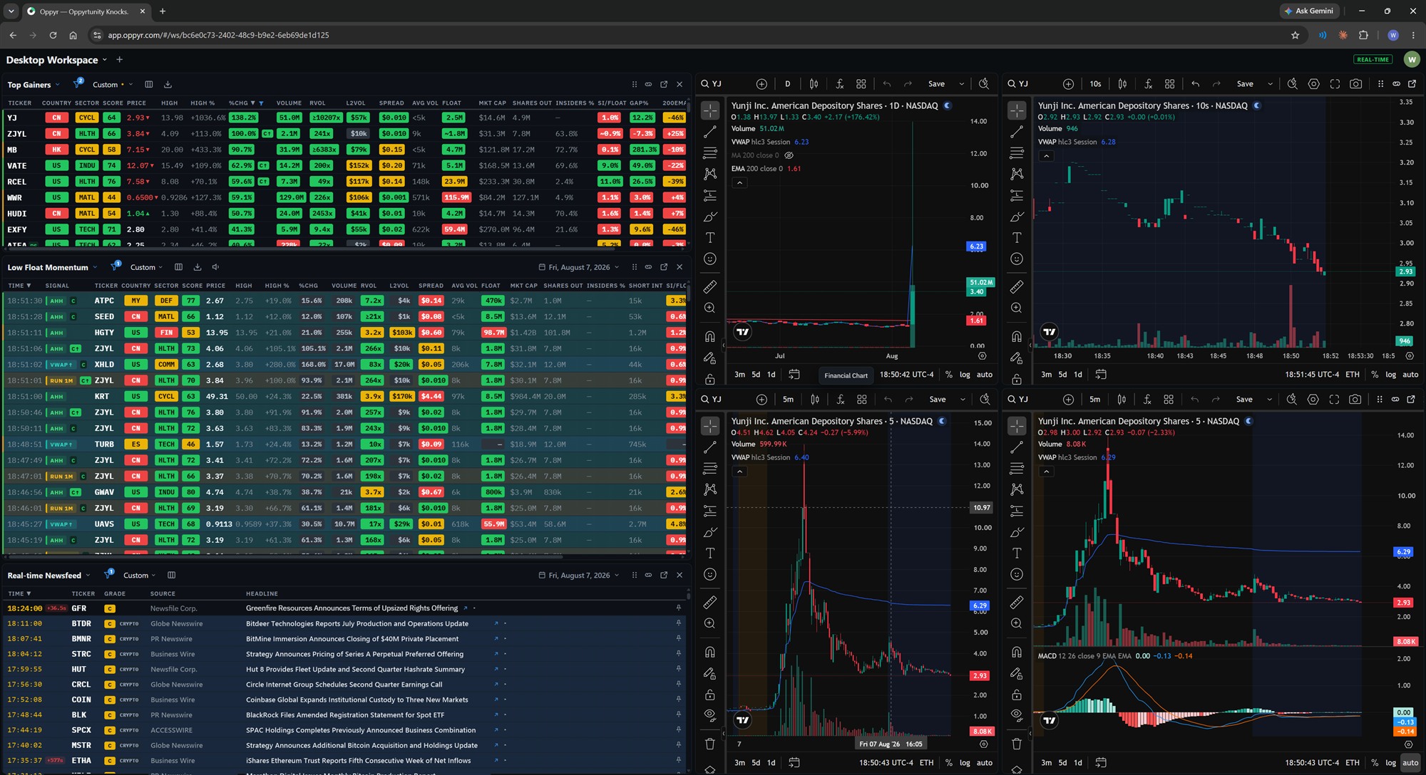Remove drawings with trash icon in MACD chart
The height and width of the screenshot is (775, 1426).
(x=1017, y=744)
